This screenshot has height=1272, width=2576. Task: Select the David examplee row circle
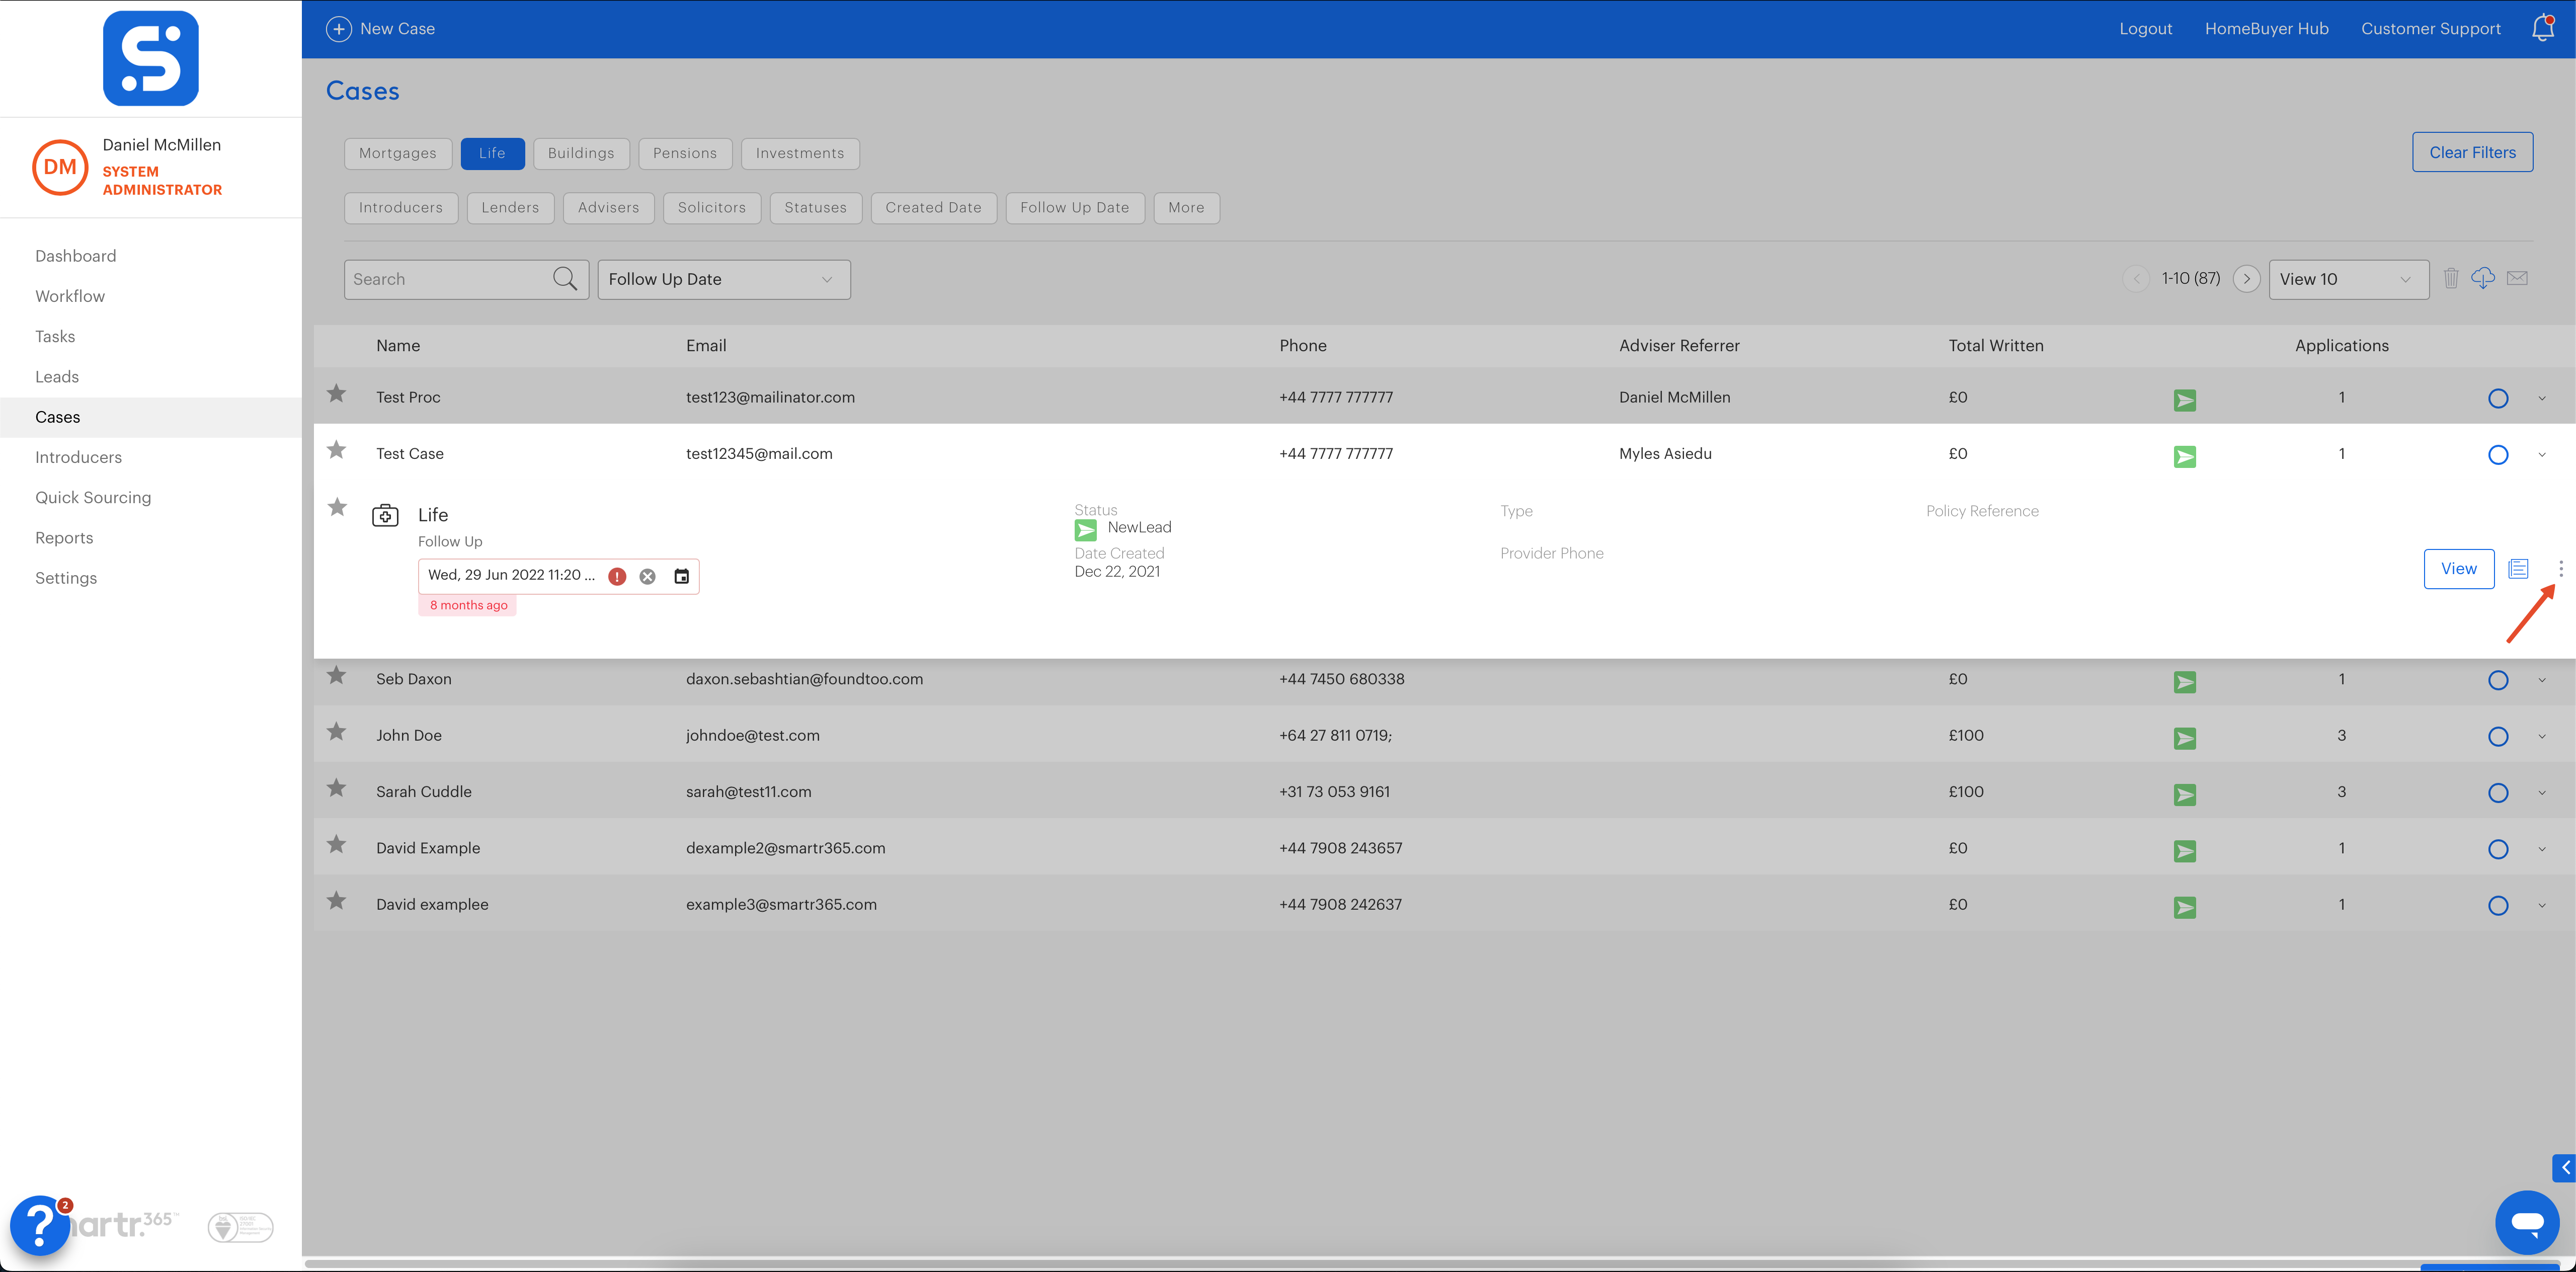[x=2498, y=906]
